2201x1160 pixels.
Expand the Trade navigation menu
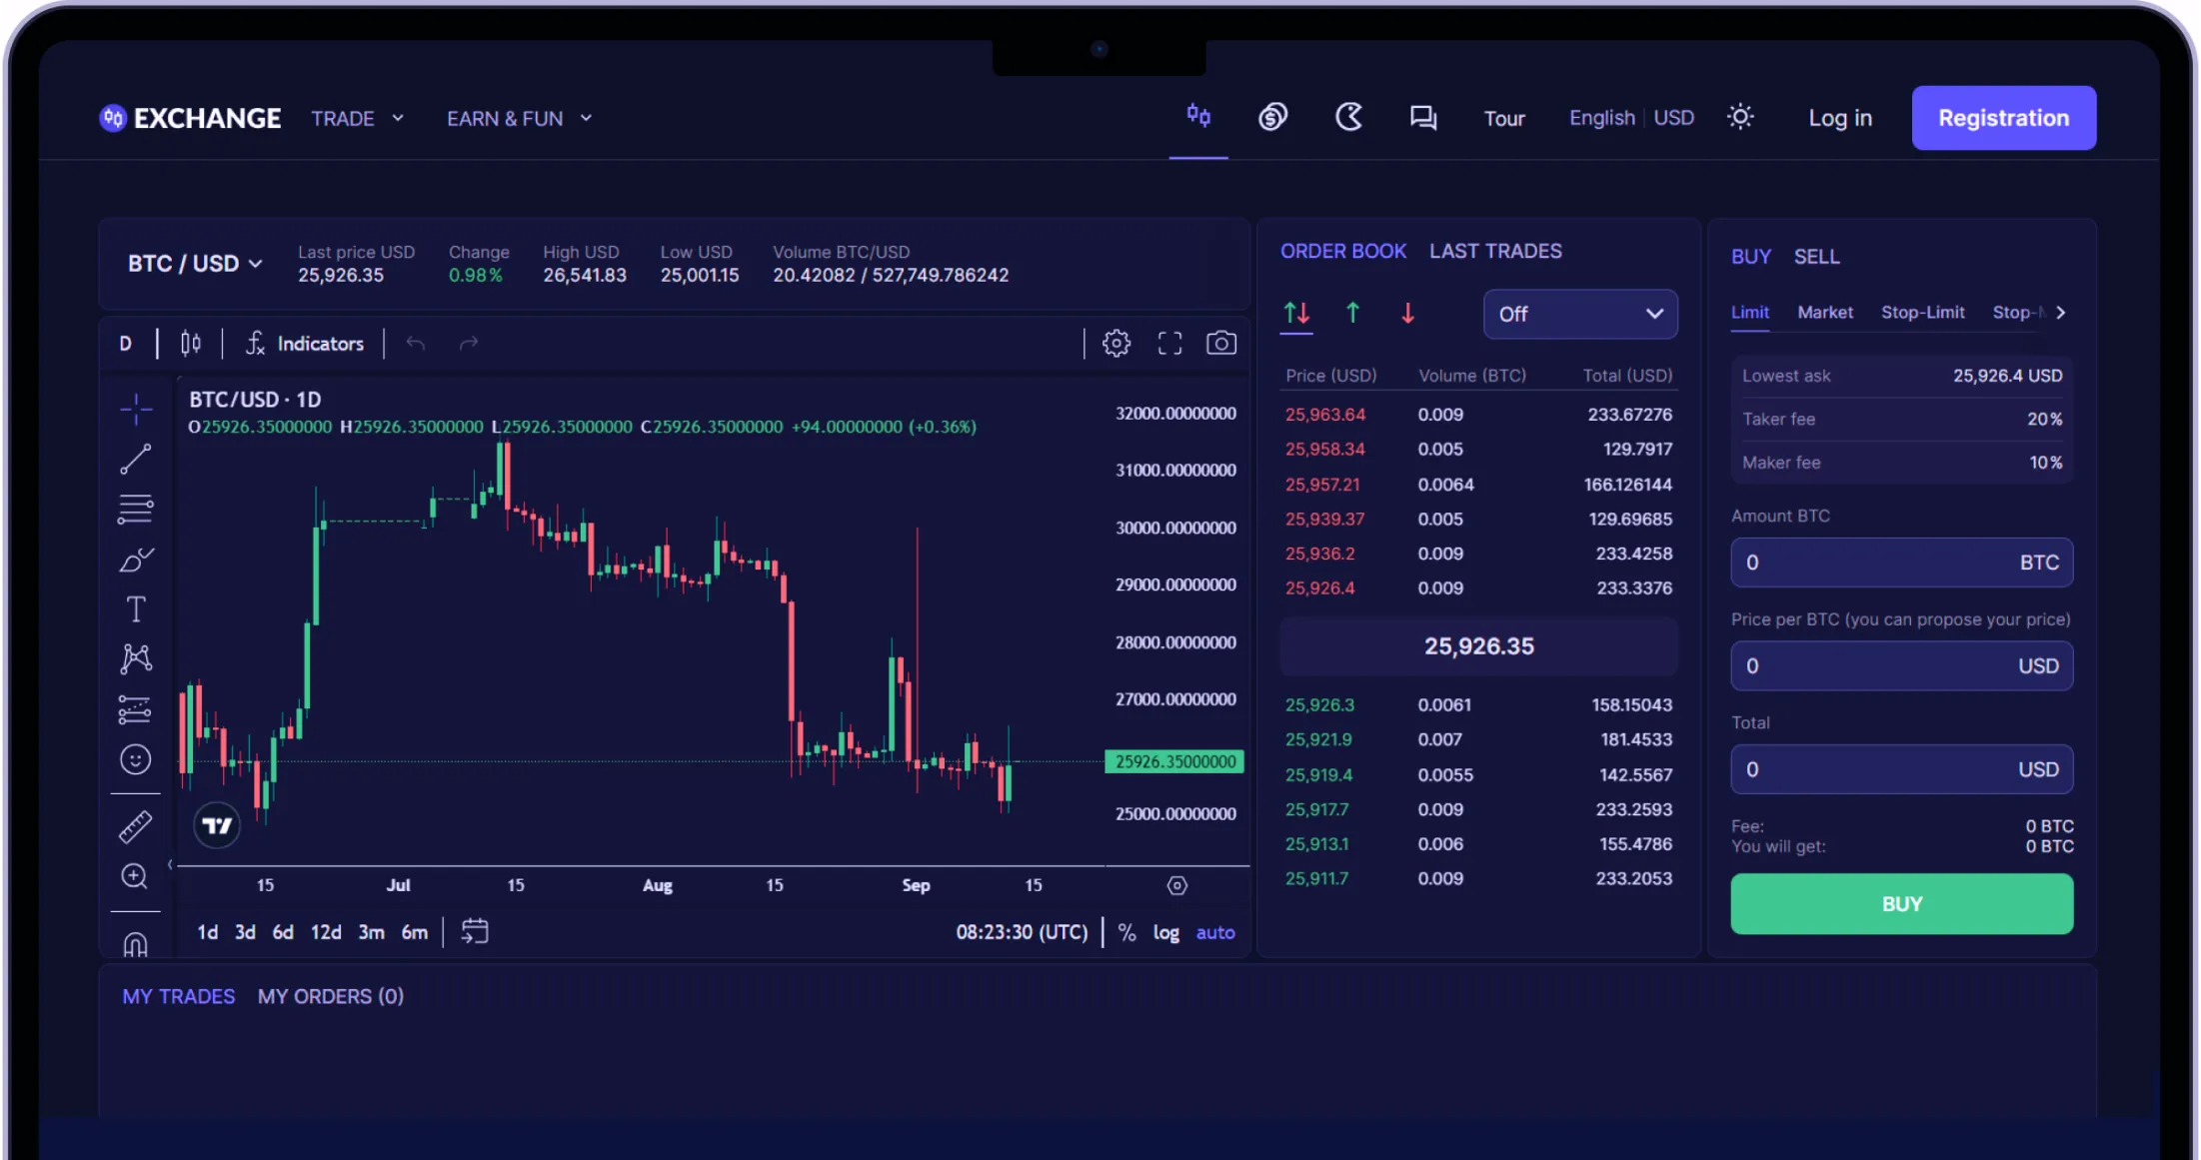355,118
